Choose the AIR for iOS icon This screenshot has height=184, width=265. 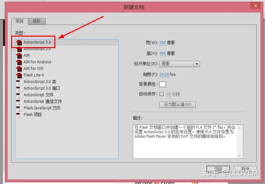(19, 69)
